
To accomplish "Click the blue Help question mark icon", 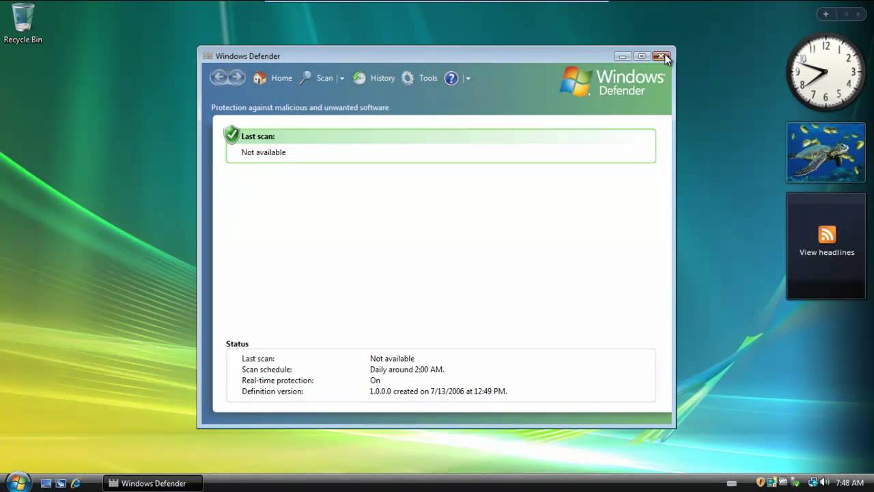I will click(451, 78).
